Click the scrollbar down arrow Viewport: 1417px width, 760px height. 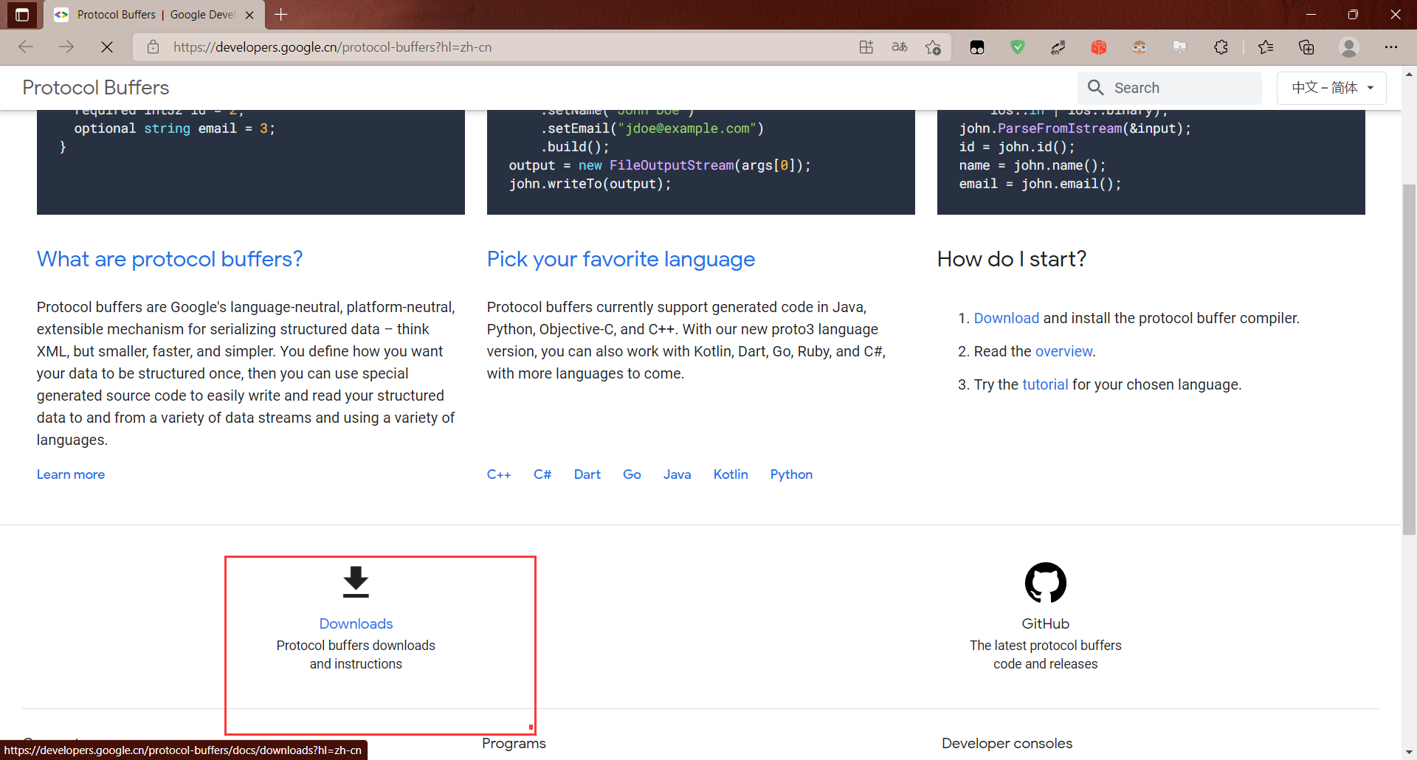tap(1409, 753)
